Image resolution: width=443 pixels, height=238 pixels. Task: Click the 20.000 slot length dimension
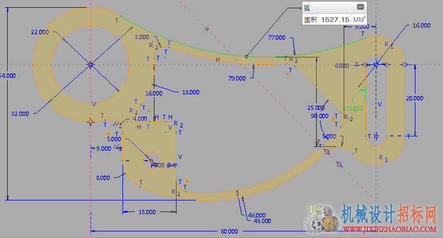[x=414, y=98]
